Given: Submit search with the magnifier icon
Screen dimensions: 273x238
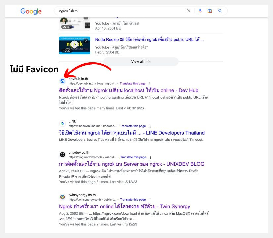Looking at the screenshot, I should (220, 11).
